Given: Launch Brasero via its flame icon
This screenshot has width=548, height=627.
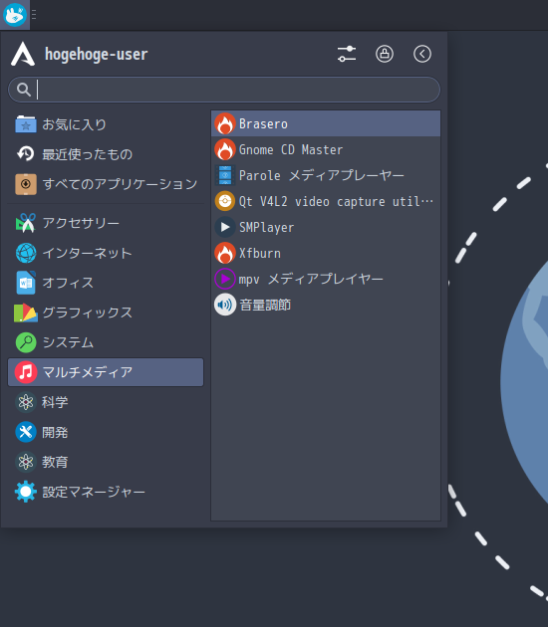Looking at the screenshot, I should tap(225, 124).
